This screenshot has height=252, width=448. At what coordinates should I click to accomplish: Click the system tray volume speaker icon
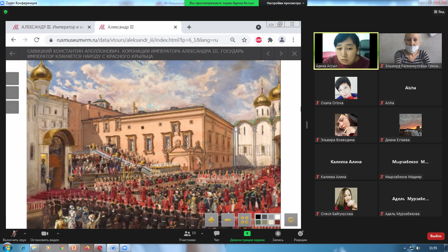coord(418,248)
